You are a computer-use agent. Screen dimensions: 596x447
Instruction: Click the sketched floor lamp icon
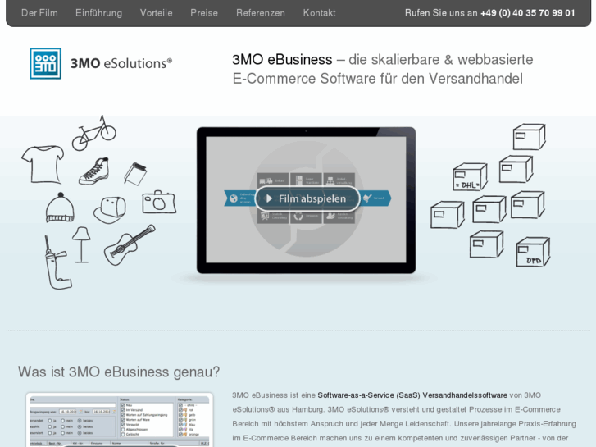[x=81, y=244]
